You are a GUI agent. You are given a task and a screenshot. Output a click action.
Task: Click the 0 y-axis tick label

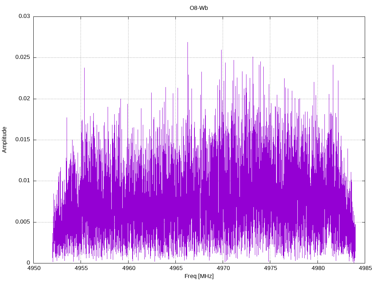click(x=29, y=263)
